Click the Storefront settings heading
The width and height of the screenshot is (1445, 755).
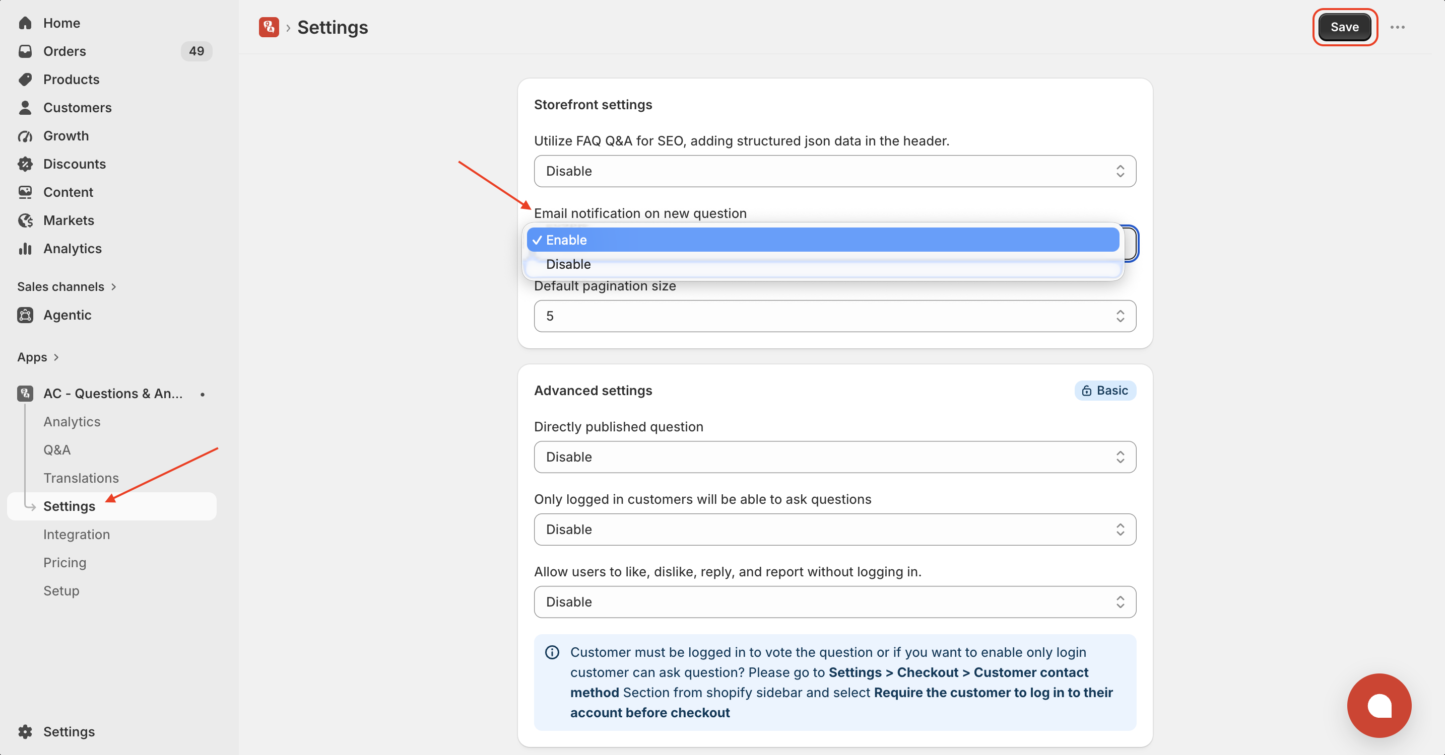point(593,105)
